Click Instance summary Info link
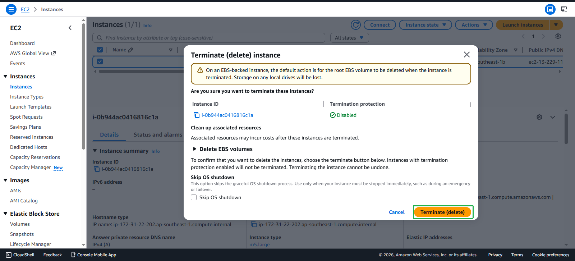Screen dimensions: 575x261 click(x=155, y=151)
